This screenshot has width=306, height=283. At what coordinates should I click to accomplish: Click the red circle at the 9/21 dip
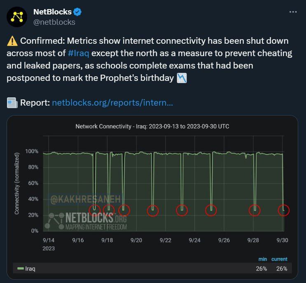click(153, 210)
